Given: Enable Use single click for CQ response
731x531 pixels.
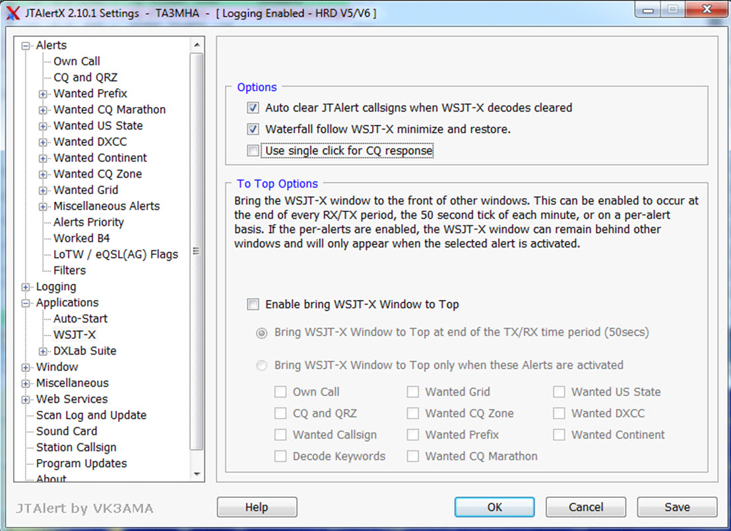Looking at the screenshot, I should (x=253, y=151).
